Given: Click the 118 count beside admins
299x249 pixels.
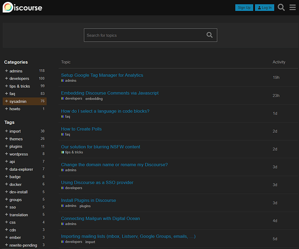Looking at the screenshot, I should (x=42, y=71).
